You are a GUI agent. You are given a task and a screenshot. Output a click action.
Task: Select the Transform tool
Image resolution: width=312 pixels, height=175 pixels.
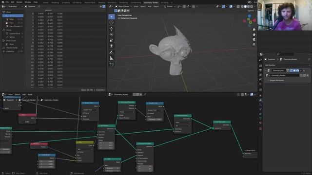coord(112,46)
